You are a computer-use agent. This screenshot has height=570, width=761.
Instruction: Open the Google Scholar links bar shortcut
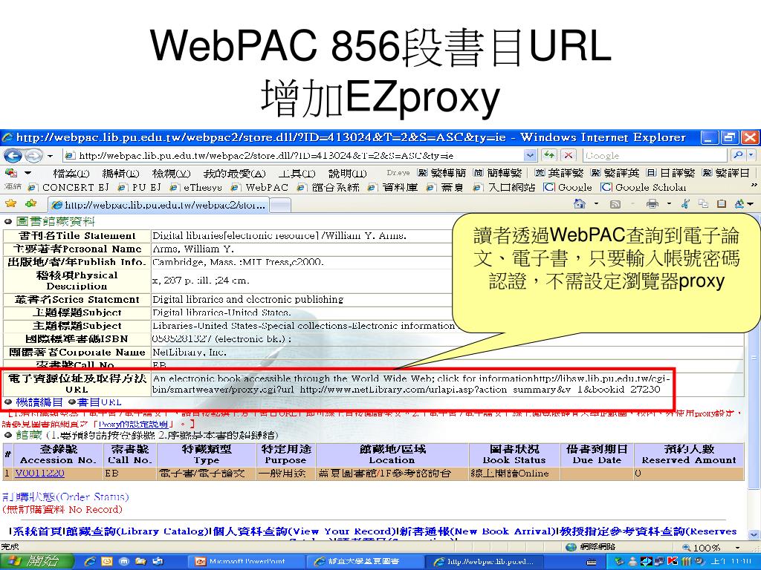[643, 187]
